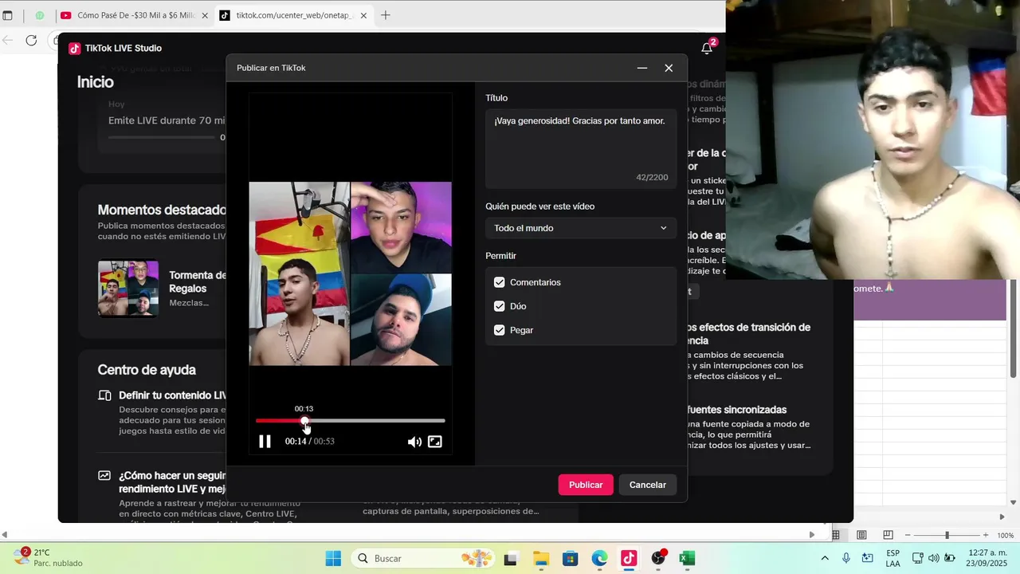Show hidden system tray icons
Image resolution: width=1020 pixels, height=574 pixels.
(x=825, y=558)
